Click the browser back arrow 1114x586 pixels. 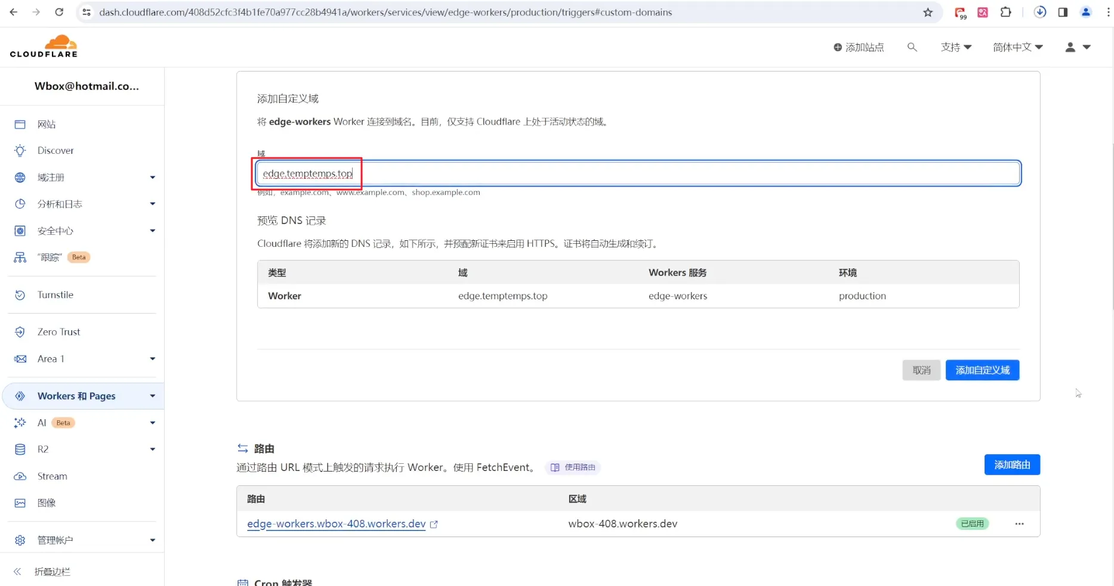click(14, 12)
